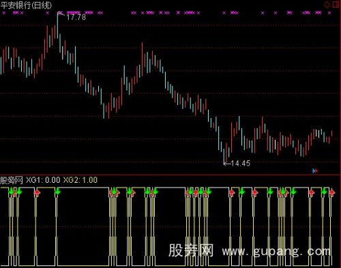341x268 pixels.
Task: Select the XG1: 0.00 indicator value
Action: pos(43,180)
